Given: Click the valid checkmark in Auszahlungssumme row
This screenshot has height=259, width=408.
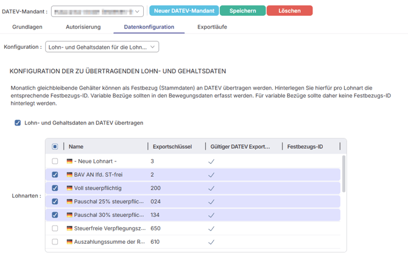Looking at the screenshot, I should coord(211,242).
